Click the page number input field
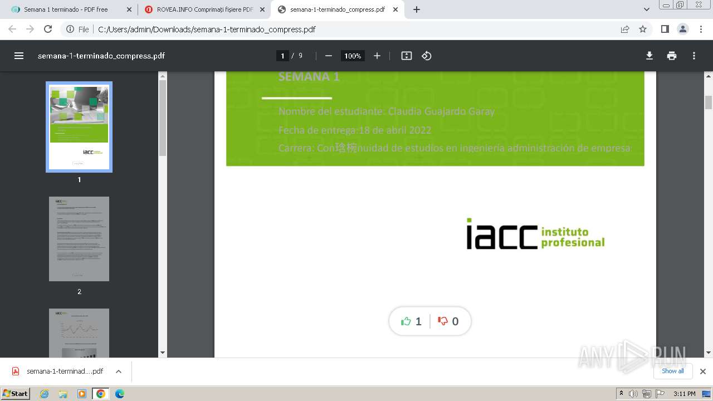The height and width of the screenshot is (401, 713). (x=282, y=56)
